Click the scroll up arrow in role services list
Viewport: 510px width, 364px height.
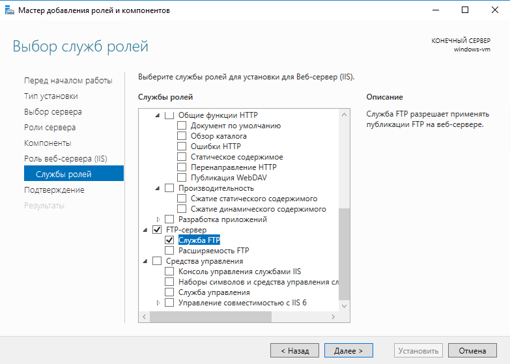344,115
